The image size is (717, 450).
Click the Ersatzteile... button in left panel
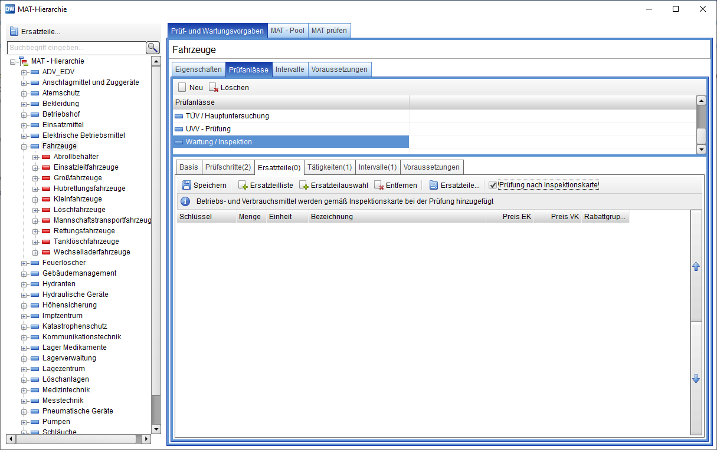point(35,32)
